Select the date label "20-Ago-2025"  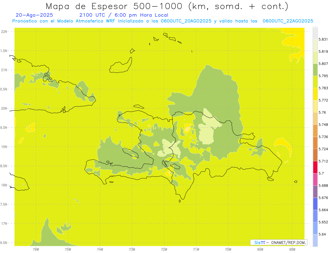click(x=34, y=15)
